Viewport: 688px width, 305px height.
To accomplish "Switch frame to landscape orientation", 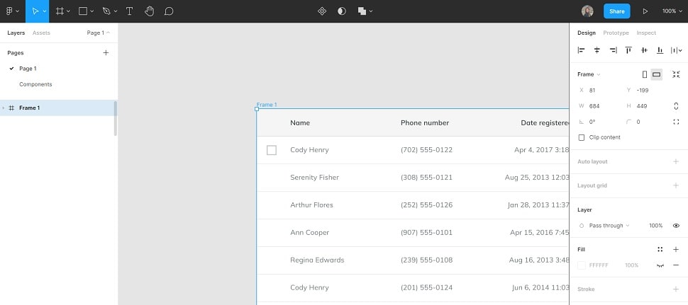I will [x=656, y=74].
